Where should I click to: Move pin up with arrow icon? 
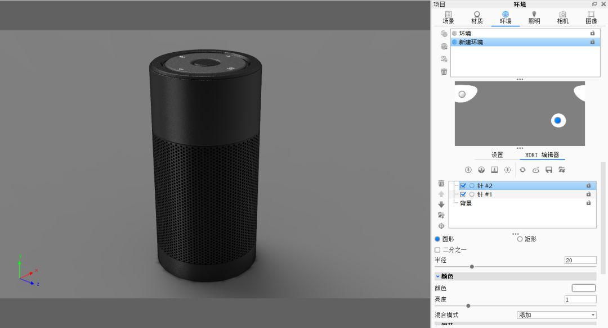441,194
